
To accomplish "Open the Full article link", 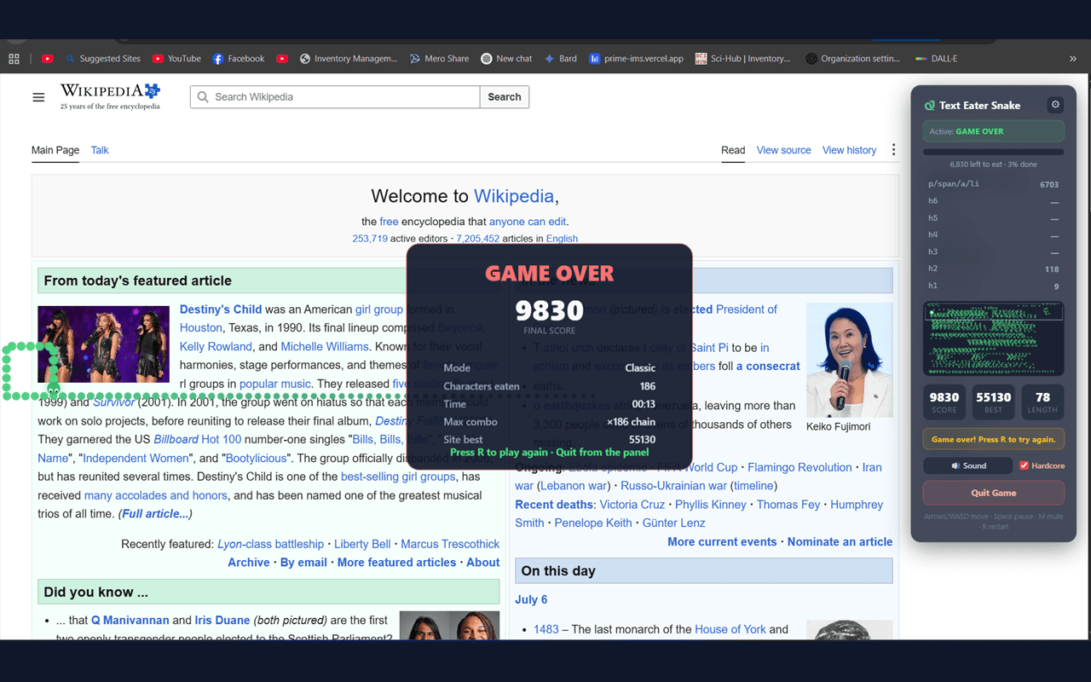I will 156,514.
